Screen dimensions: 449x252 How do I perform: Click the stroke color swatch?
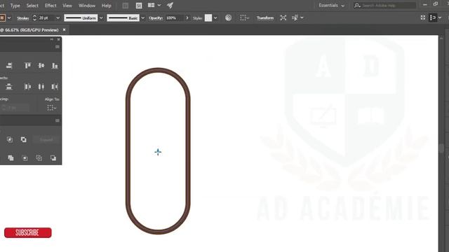pos(2,17)
